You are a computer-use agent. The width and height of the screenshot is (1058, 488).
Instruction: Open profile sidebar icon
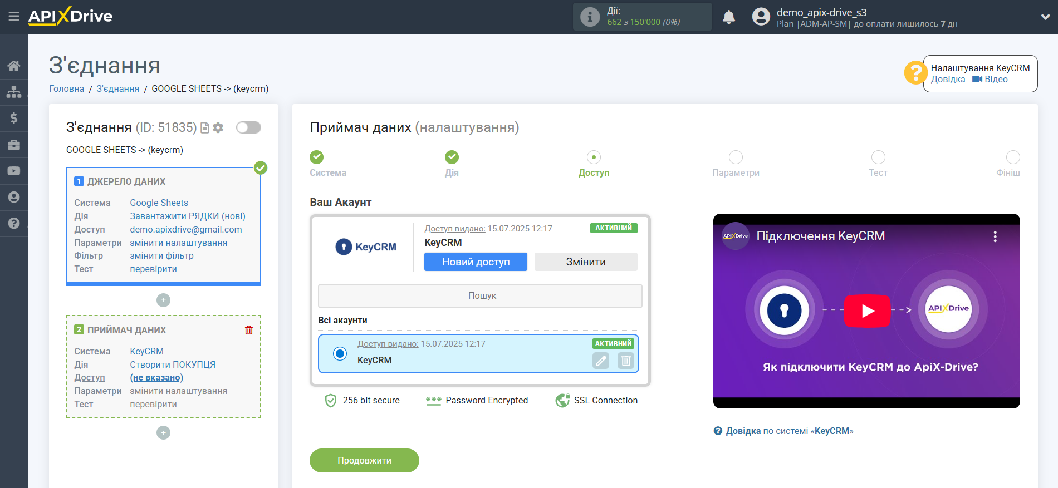(x=14, y=197)
